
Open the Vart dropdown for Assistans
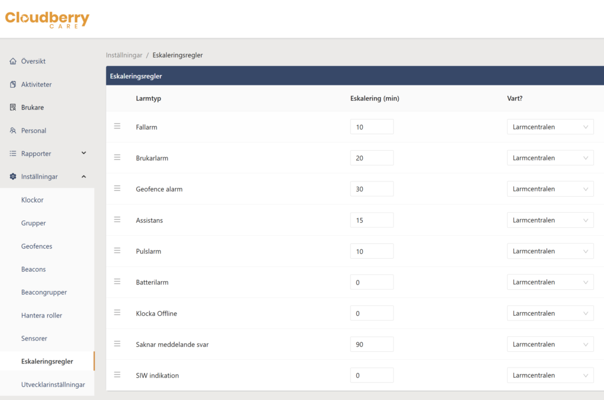click(x=550, y=220)
